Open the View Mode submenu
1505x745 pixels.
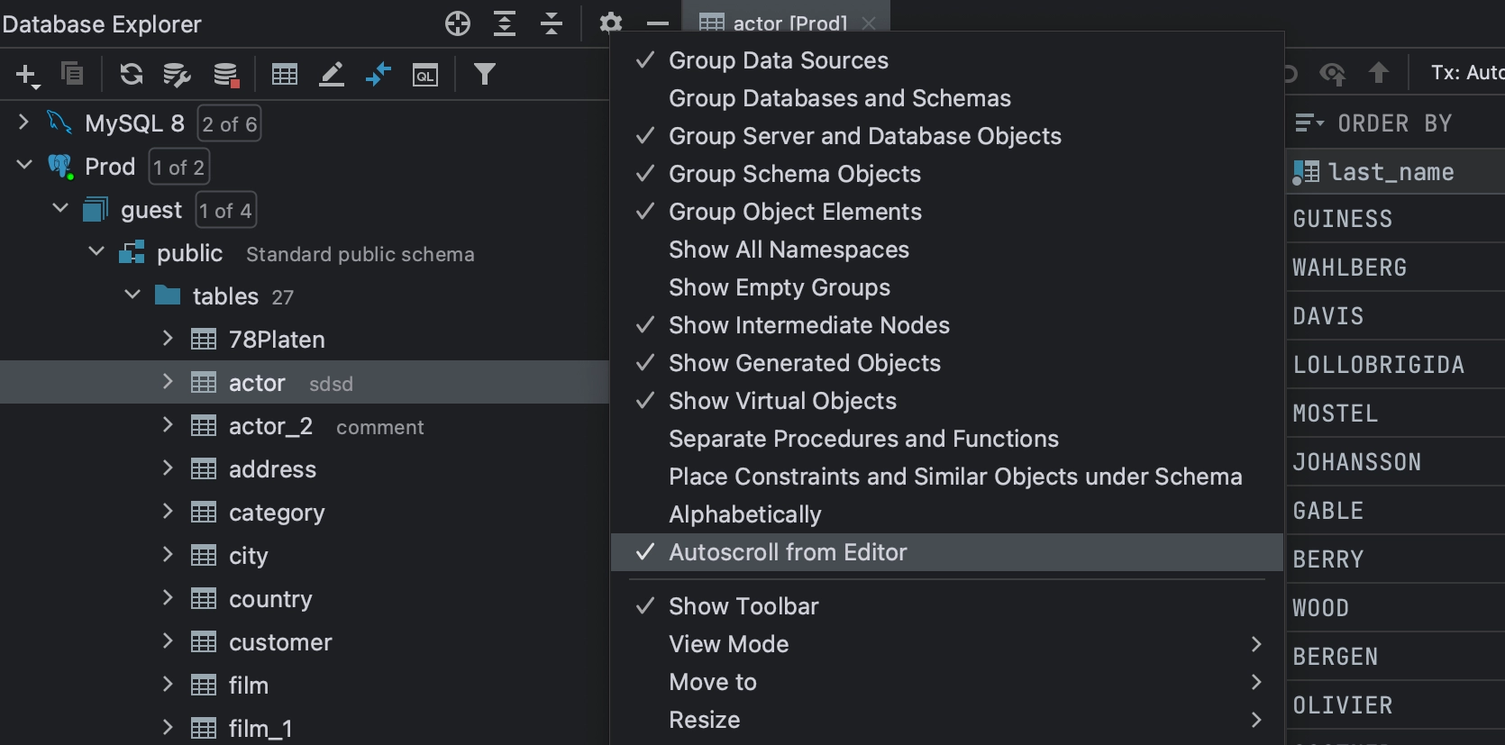coord(946,644)
